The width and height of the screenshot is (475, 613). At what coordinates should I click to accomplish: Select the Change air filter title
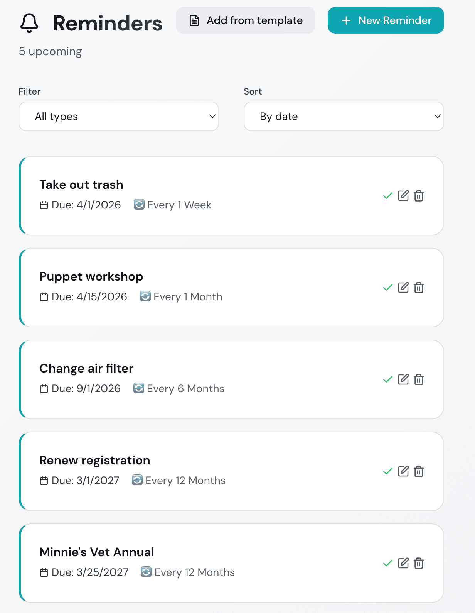[86, 369]
